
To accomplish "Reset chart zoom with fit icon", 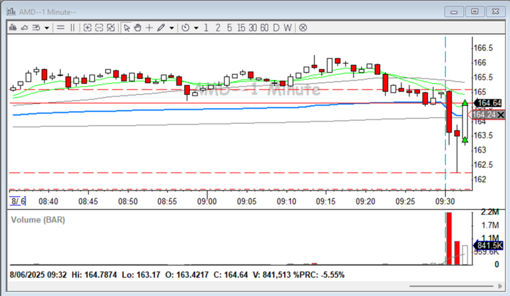I will coord(111,28).
